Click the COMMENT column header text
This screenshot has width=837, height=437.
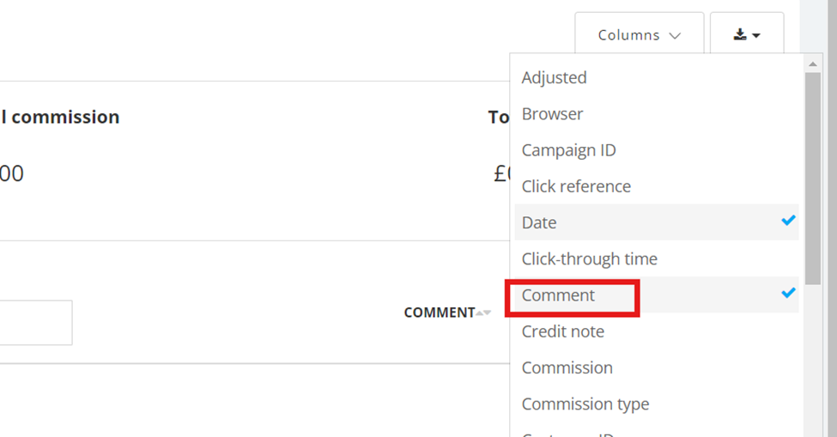coord(439,313)
